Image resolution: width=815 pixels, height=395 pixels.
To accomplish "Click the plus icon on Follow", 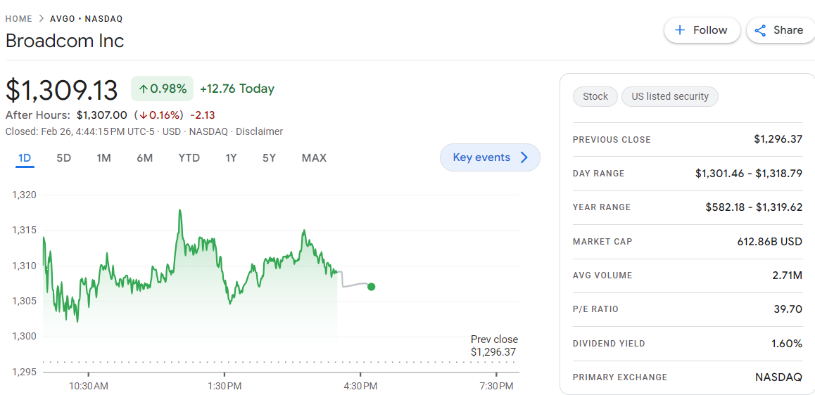I will point(679,30).
